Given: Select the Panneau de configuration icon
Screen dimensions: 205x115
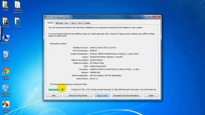Looking at the screenshot, I should coord(6,90).
